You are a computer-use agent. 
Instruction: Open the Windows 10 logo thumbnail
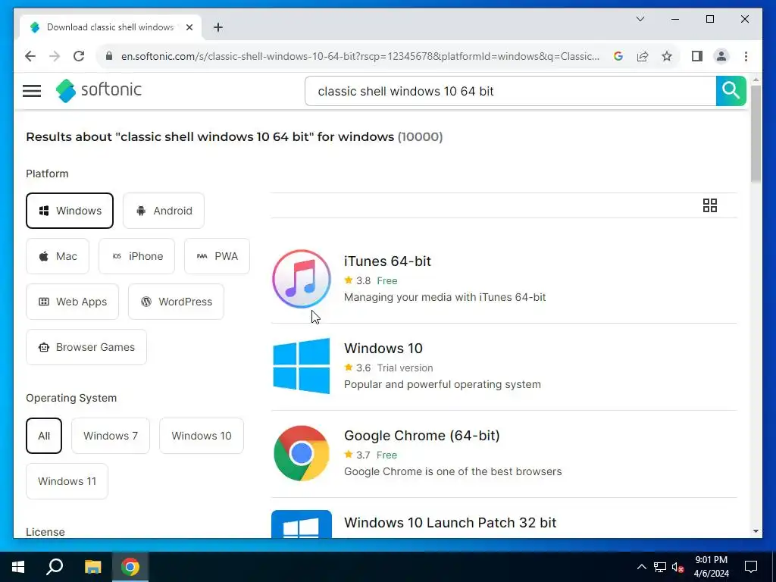pos(302,366)
